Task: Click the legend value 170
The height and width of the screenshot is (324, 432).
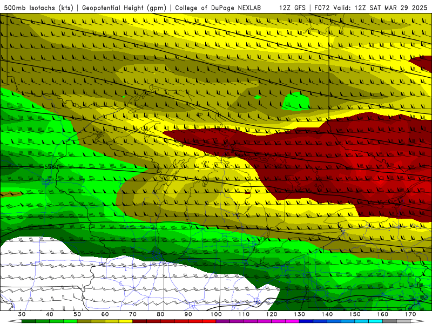Action: click(x=410, y=314)
